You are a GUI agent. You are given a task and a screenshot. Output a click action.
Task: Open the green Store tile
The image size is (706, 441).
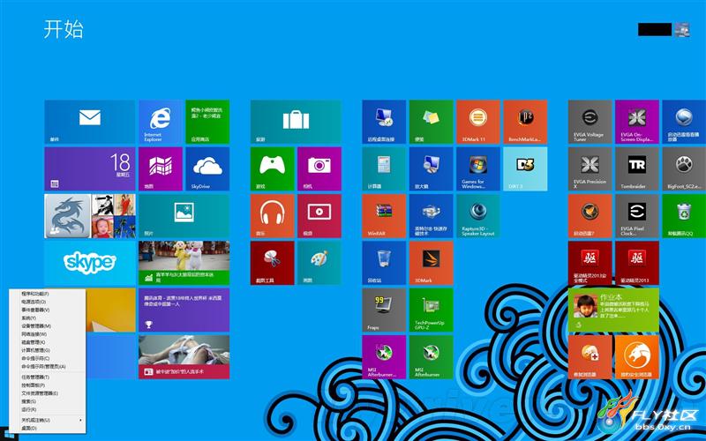tap(207, 122)
